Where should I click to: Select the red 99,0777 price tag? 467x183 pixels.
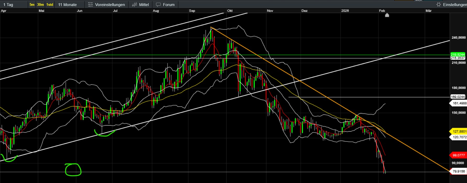pos(458,155)
